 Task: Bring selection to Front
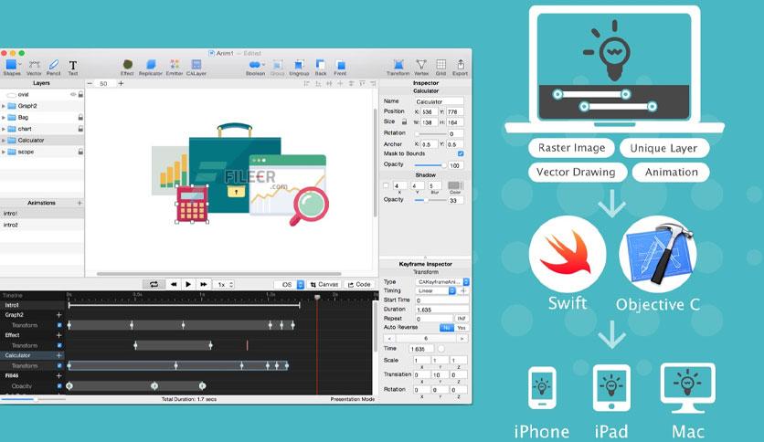pos(340,68)
